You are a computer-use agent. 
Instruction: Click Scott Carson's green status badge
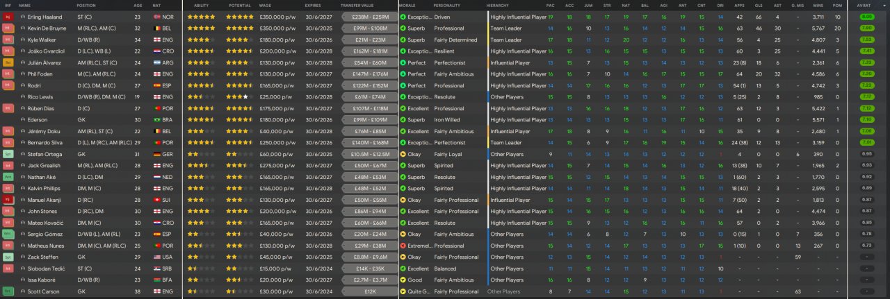coord(8,291)
